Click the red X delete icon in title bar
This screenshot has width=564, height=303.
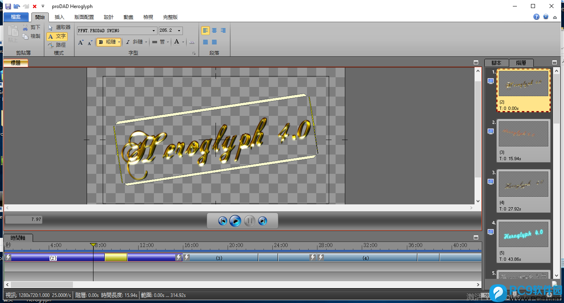[x=35, y=6]
